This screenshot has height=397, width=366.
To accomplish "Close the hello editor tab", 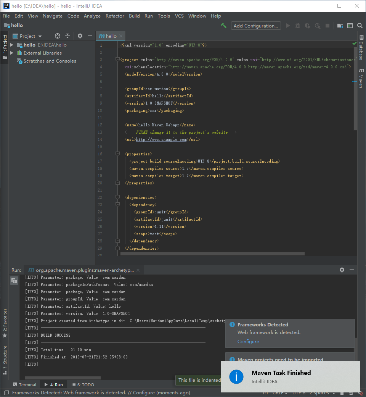I will click(x=121, y=36).
